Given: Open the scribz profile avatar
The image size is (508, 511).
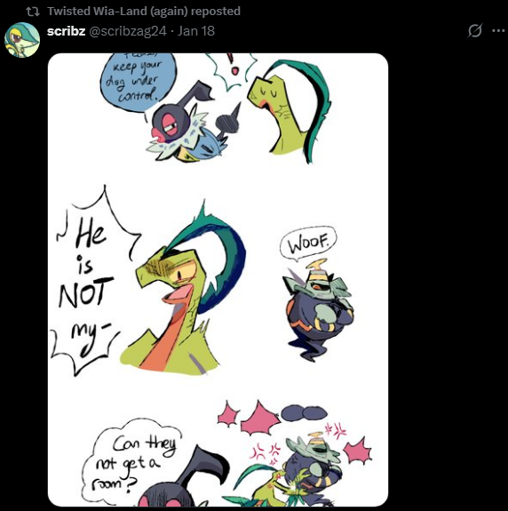Looking at the screenshot, I should pyautogui.click(x=22, y=40).
